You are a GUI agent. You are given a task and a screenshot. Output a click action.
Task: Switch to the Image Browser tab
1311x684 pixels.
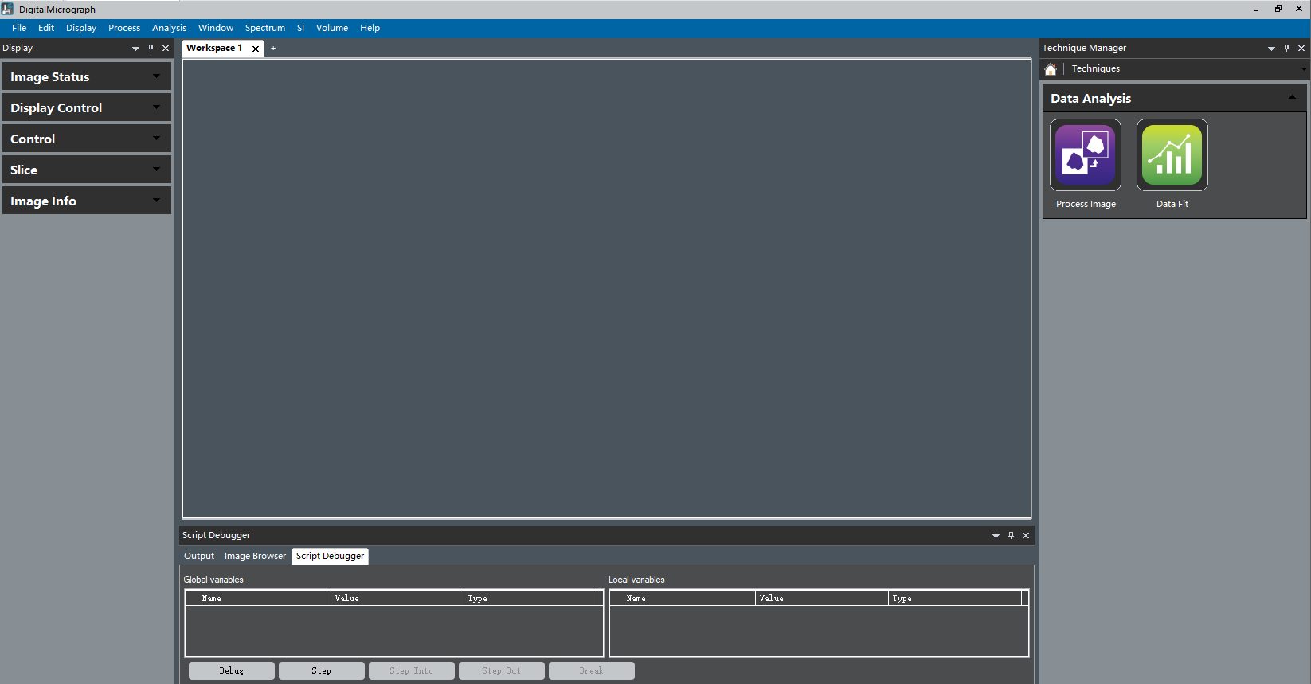[x=255, y=556]
